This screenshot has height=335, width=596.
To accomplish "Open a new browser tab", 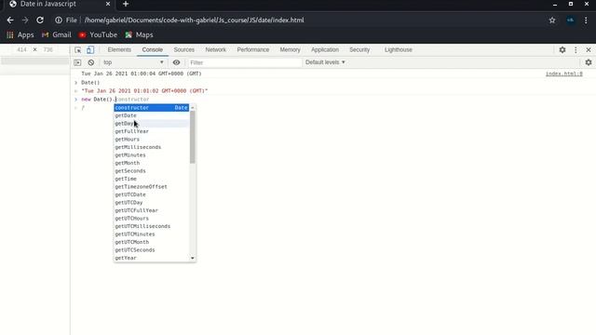I will 126,4.
